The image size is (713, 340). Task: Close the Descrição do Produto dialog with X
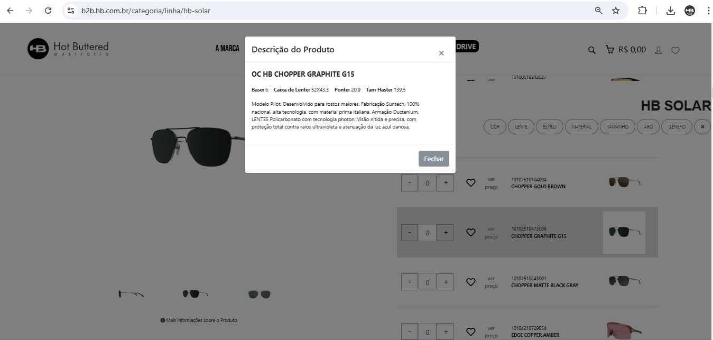(441, 53)
